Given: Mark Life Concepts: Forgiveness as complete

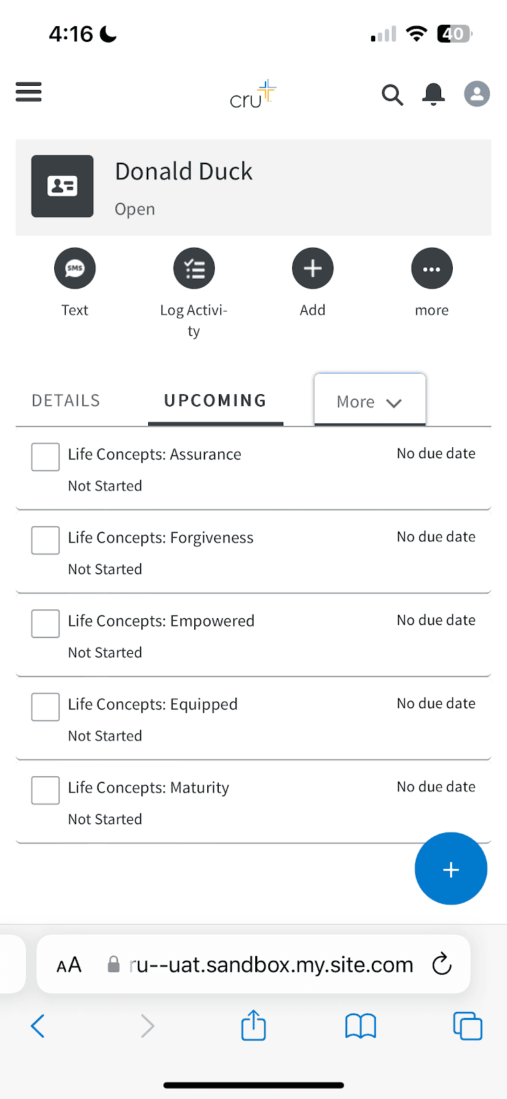Looking at the screenshot, I should coord(45,540).
